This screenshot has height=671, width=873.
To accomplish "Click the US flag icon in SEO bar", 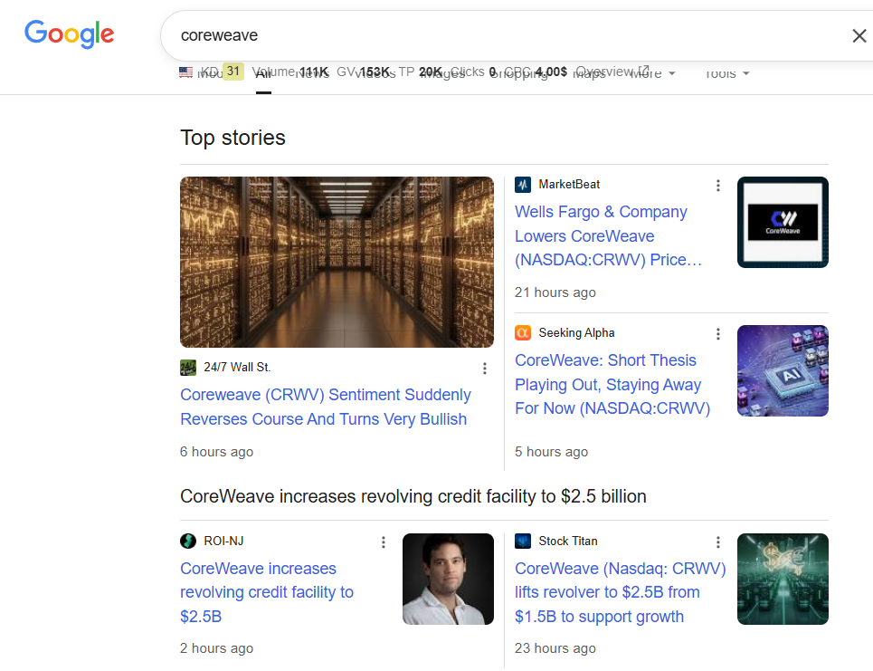I will (186, 72).
